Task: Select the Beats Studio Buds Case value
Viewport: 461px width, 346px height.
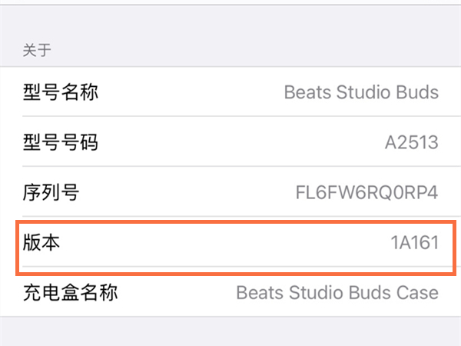Action: point(337,292)
